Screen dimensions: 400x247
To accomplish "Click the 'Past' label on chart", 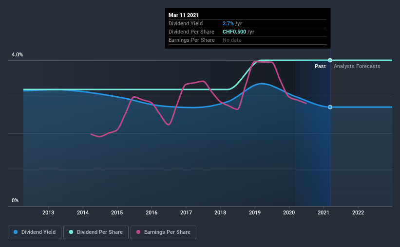I will pyautogui.click(x=320, y=67).
